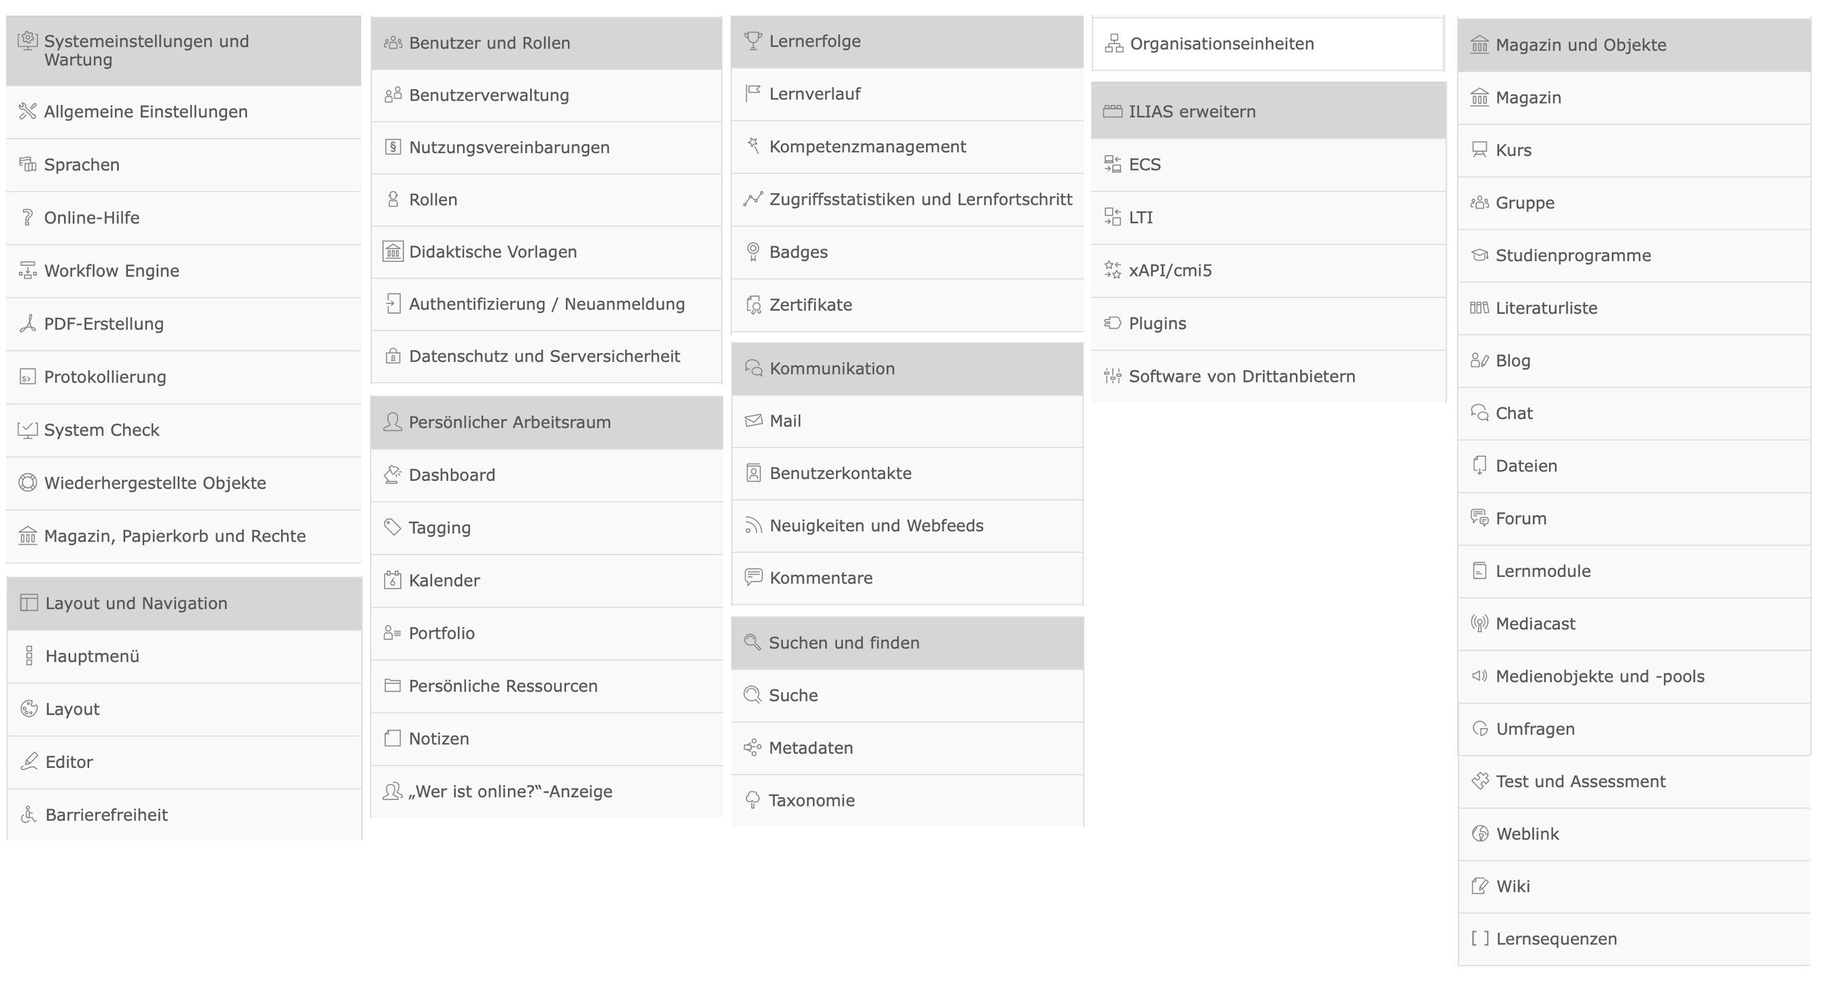Click the trophy icon next to Lernerfolge

(x=752, y=41)
